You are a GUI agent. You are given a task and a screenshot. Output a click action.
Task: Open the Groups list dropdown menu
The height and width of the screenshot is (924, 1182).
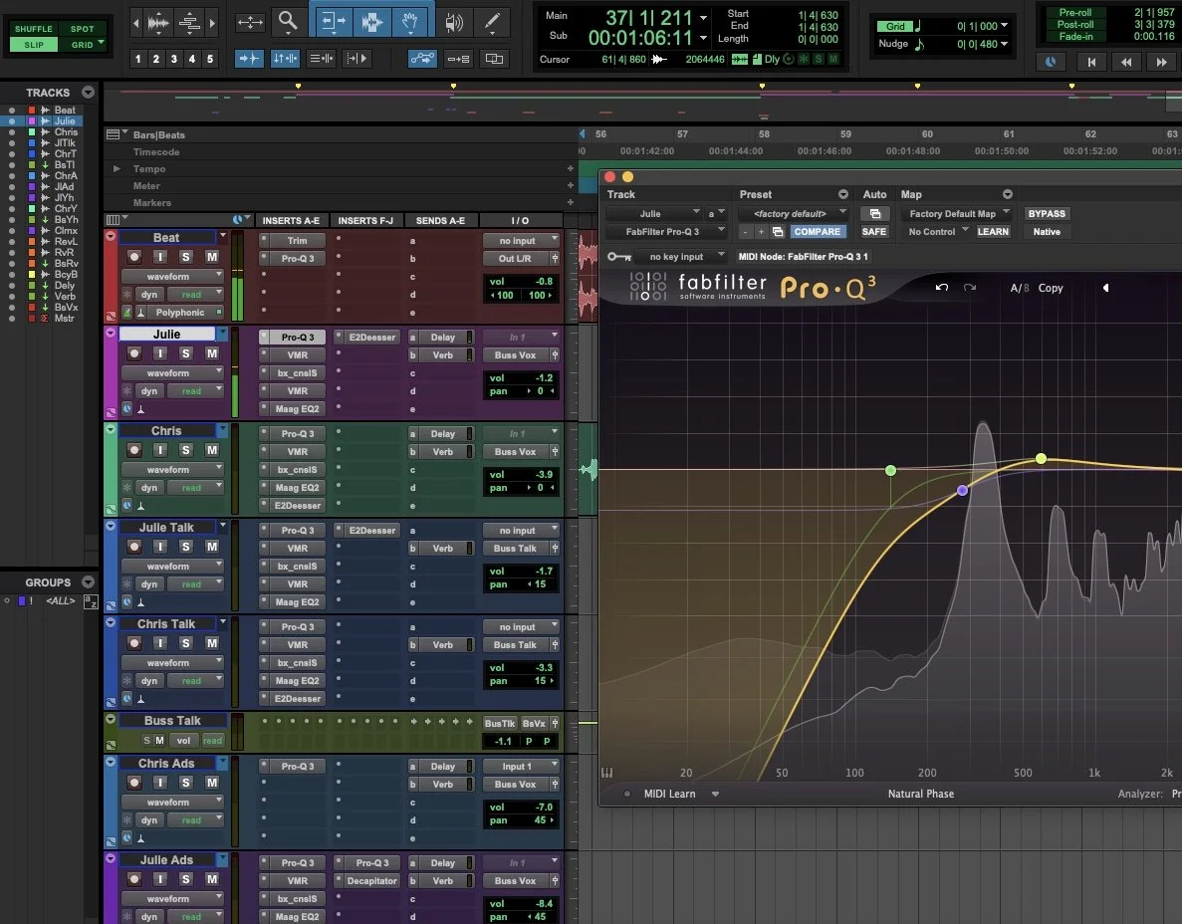(89, 581)
